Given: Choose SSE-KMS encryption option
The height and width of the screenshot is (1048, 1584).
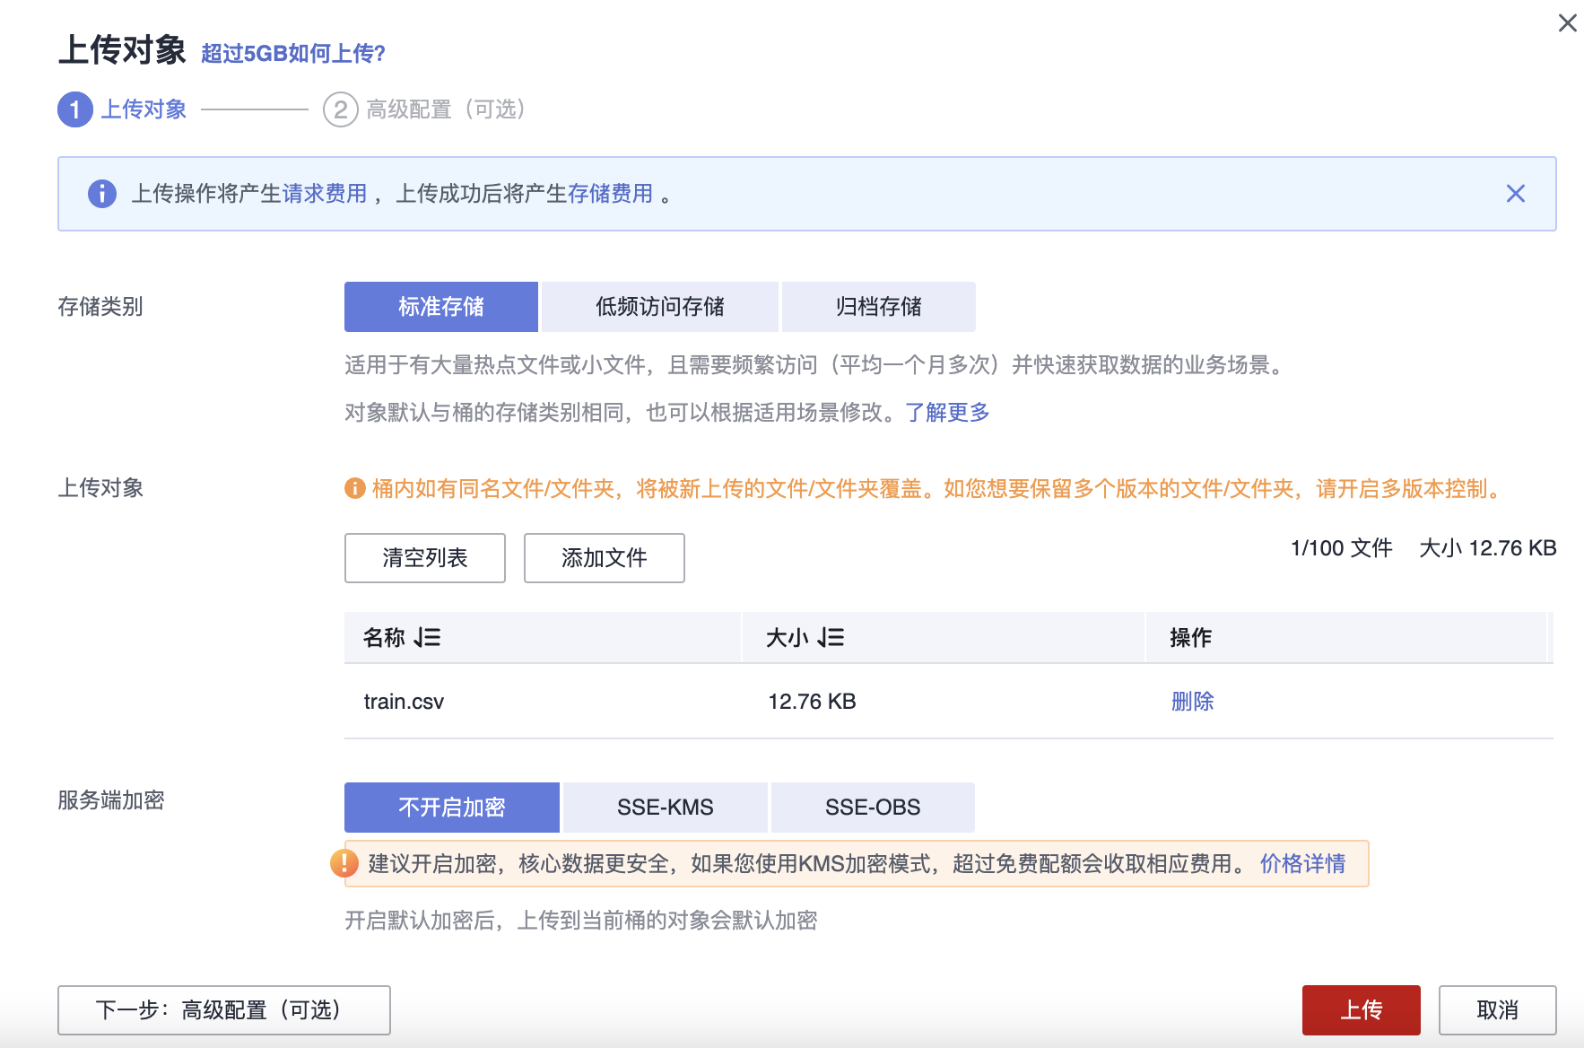Looking at the screenshot, I should point(665,808).
